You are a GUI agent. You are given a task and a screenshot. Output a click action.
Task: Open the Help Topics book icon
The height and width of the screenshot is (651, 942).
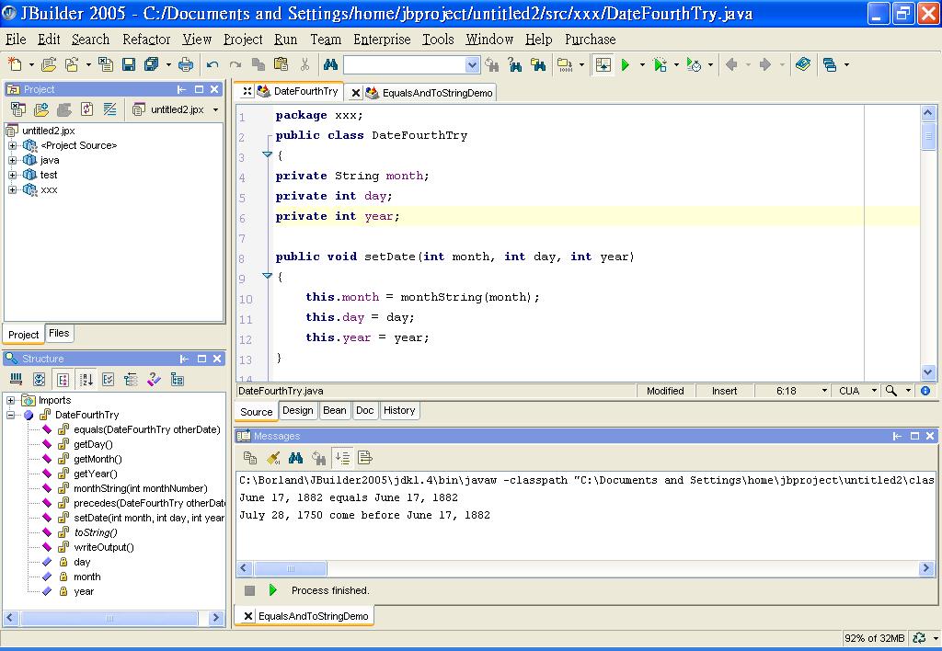tap(802, 64)
